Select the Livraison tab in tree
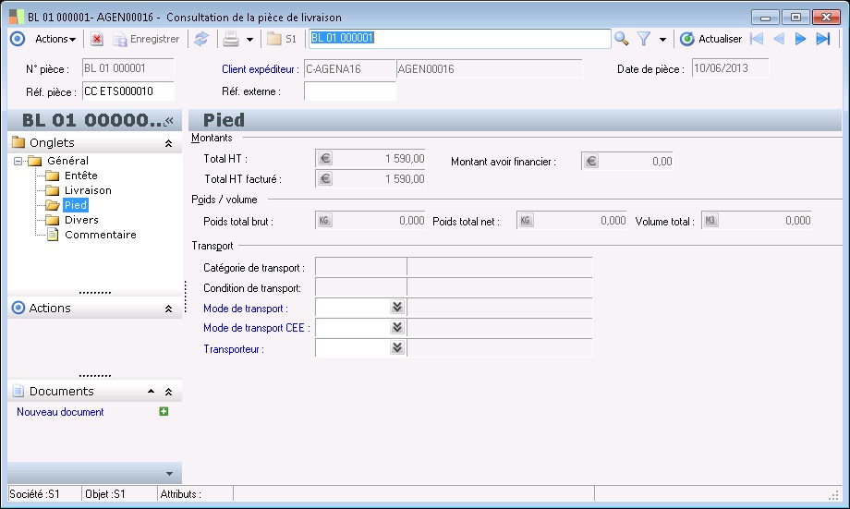Image resolution: width=850 pixels, height=509 pixels. 88,190
